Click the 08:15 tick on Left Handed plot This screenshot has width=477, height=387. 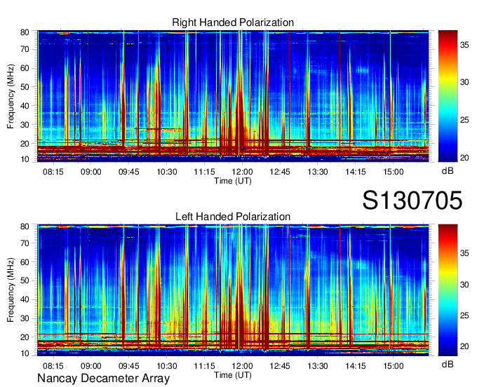53,366
